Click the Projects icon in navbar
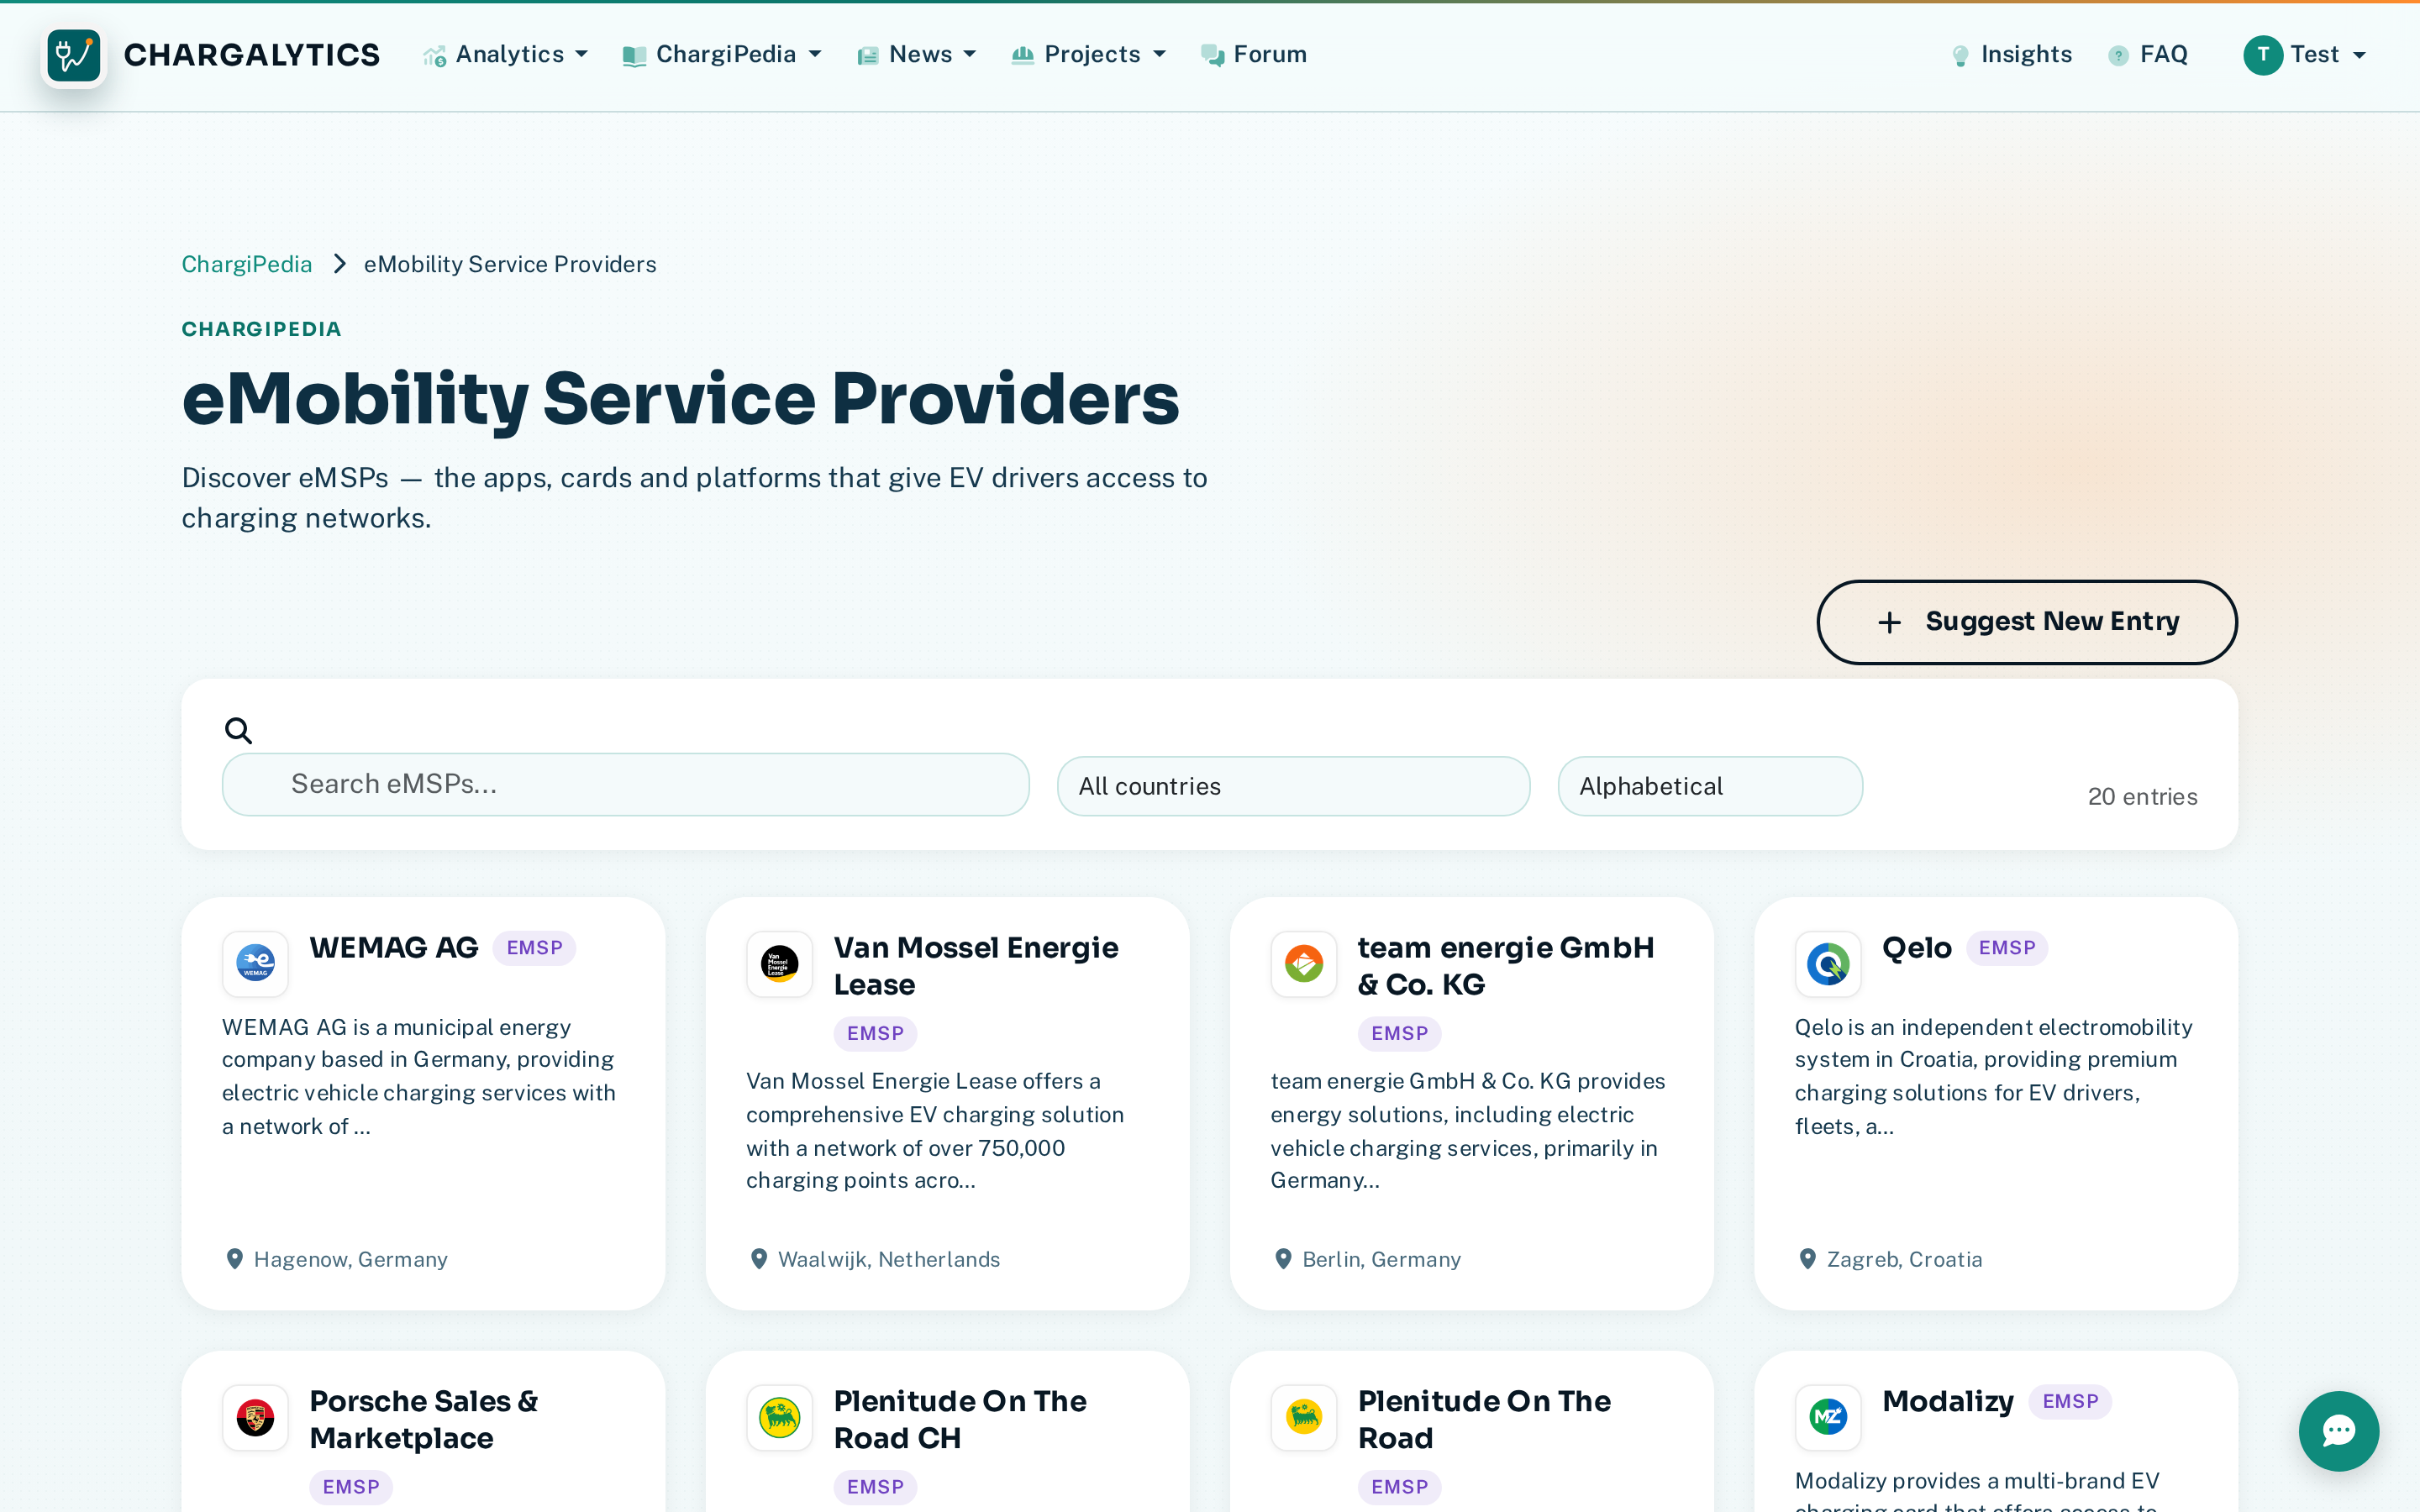 tap(1022, 55)
